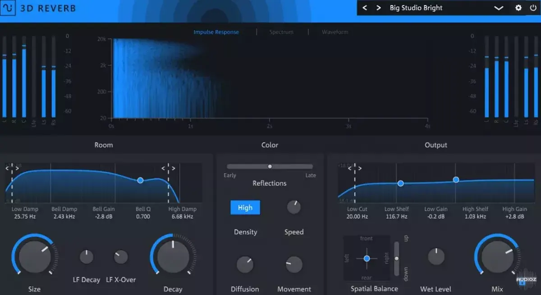Image resolution: width=541 pixels, height=295 pixels.
Task: Click the Decay knob
Action: coord(173,256)
